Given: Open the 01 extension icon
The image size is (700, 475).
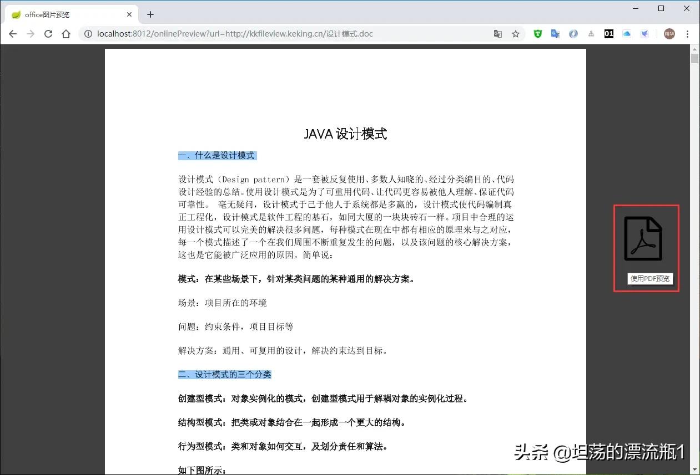Looking at the screenshot, I should tap(609, 33).
